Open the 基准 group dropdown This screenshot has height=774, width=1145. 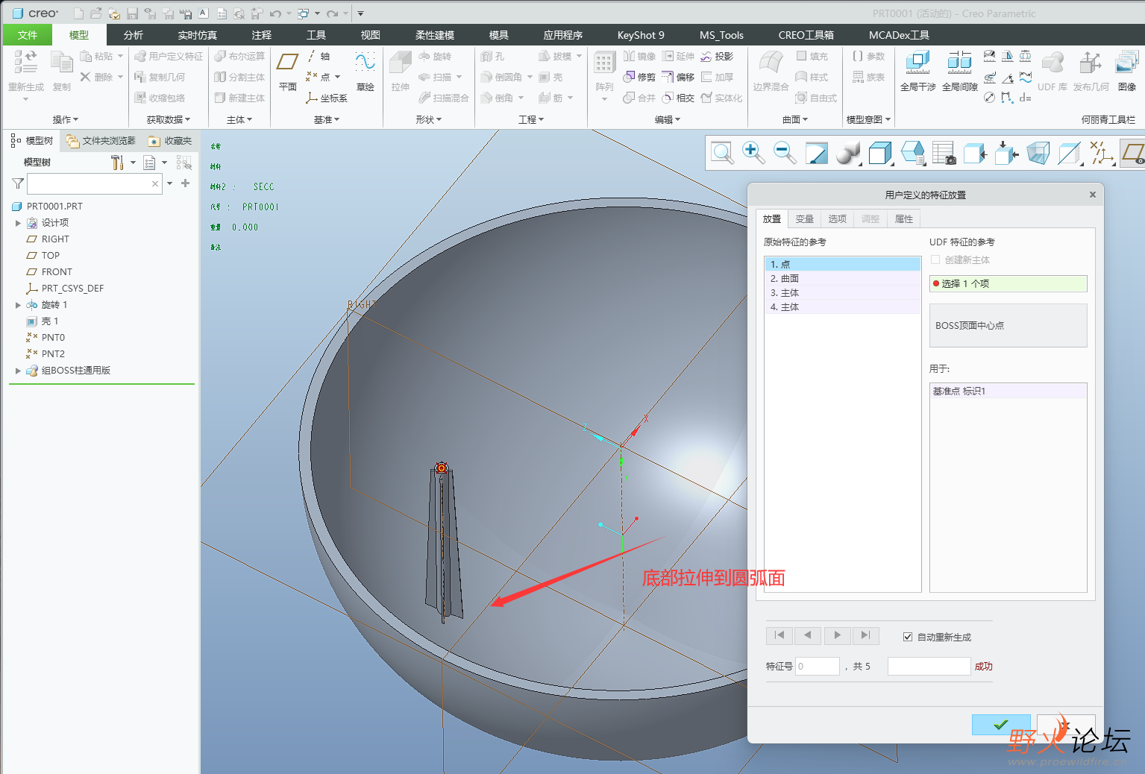pyautogui.click(x=326, y=119)
